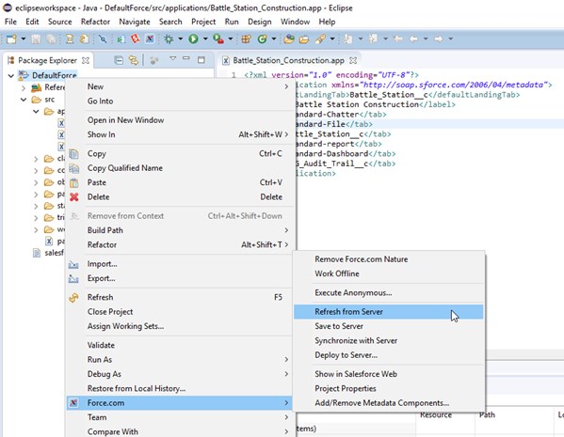This screenshot has width=564, height=437.
Task: Click the Force.com X toolbar icon
Action: tap(150, 39)
